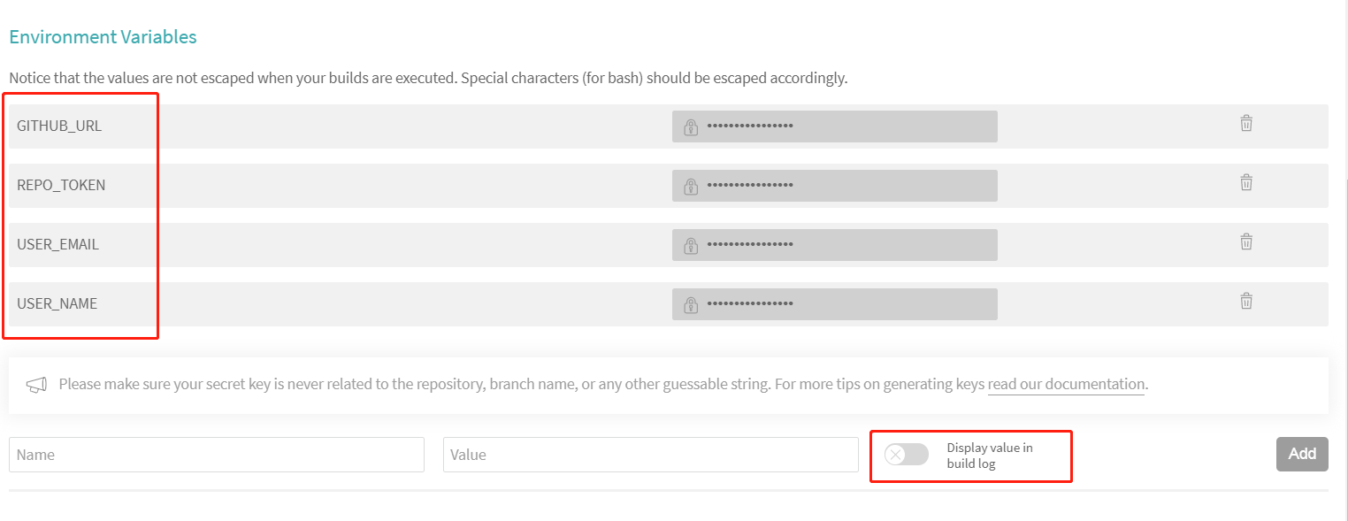Select the masked REPO_TOKEN value field
Screen dimensions: 1348x521
[x=835, y=186]
